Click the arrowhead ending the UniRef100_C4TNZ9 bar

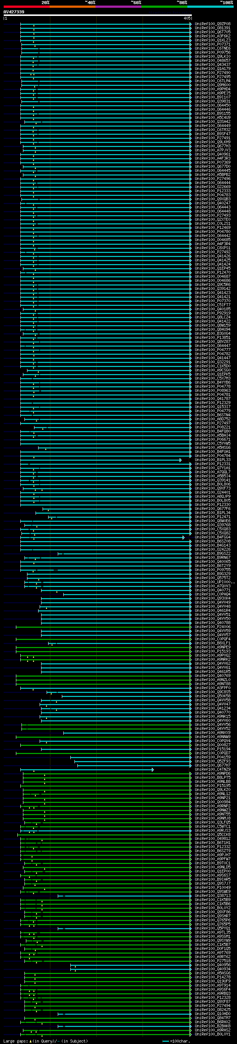[x=153, y=770]
